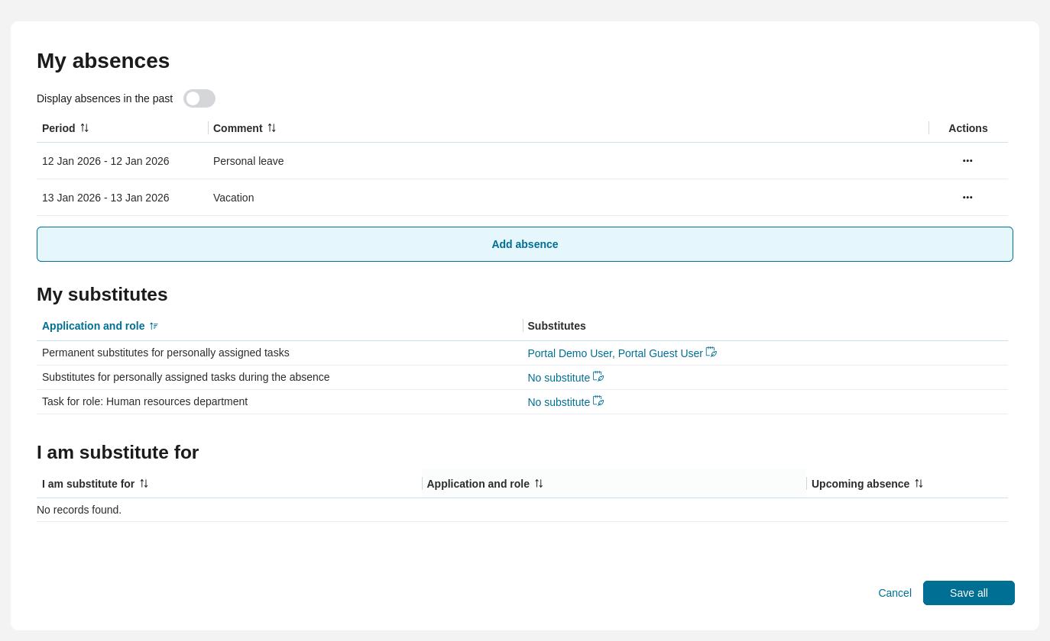Edit substitutes during the absence icon
The image size is (1050, 641).
[598, 377]
